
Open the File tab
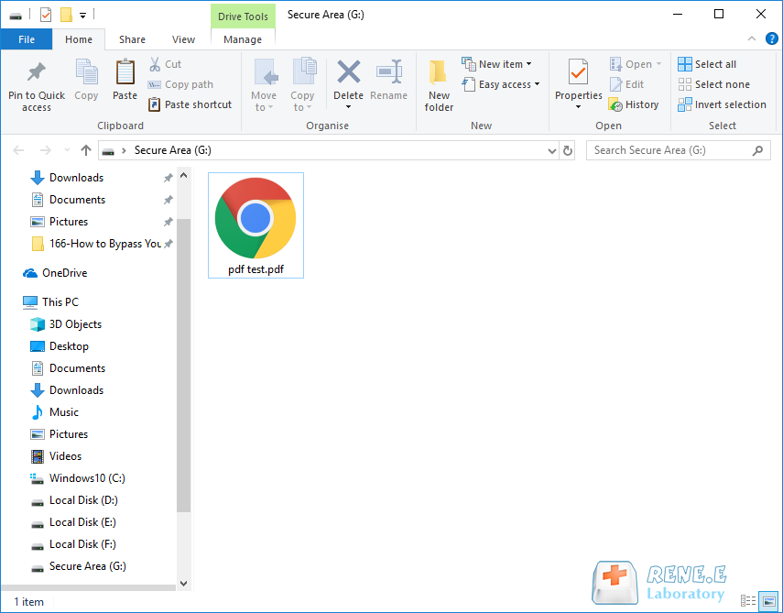[x=27, y=39]
